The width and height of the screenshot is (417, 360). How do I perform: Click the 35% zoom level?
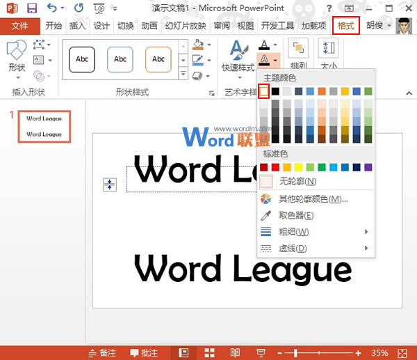tap(379, 353)
